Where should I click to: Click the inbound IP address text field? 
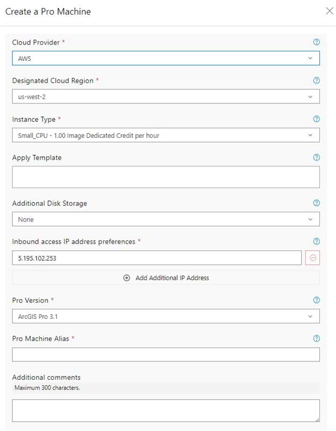156,258
